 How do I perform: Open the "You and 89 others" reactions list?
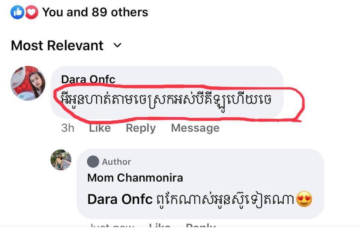coord(95,12)
